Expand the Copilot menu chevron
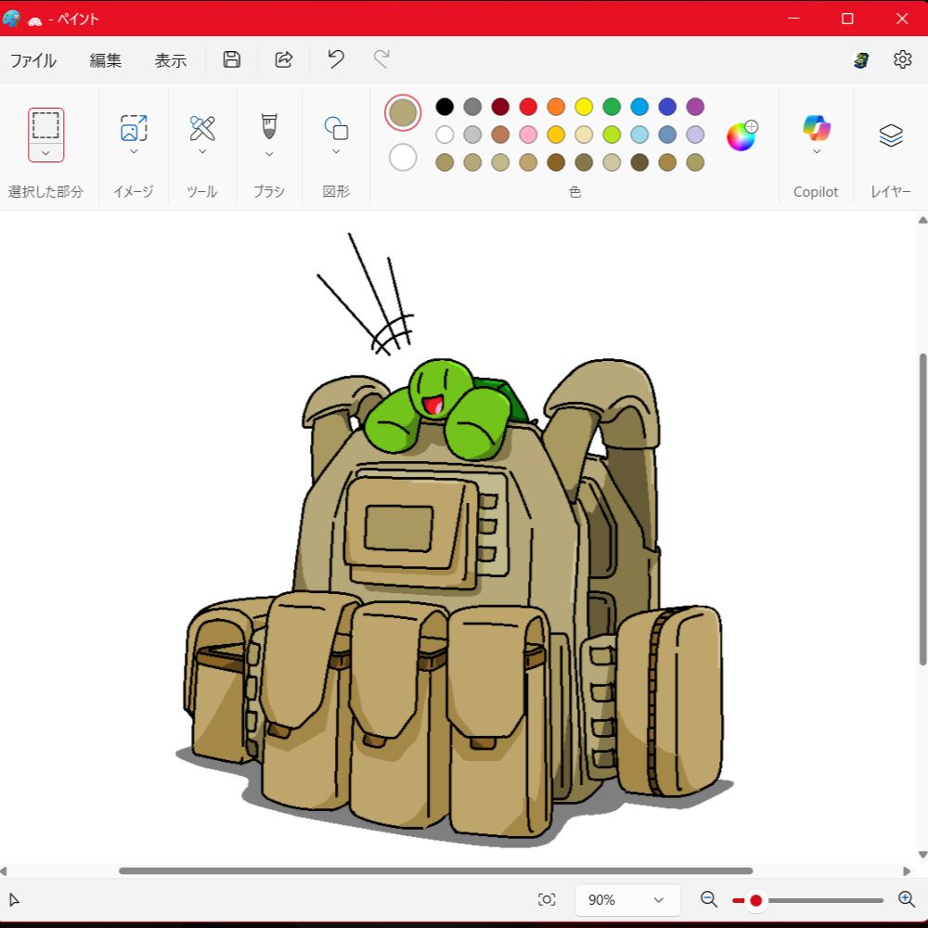This screenshot has height=928, width=928. (816, 151)
